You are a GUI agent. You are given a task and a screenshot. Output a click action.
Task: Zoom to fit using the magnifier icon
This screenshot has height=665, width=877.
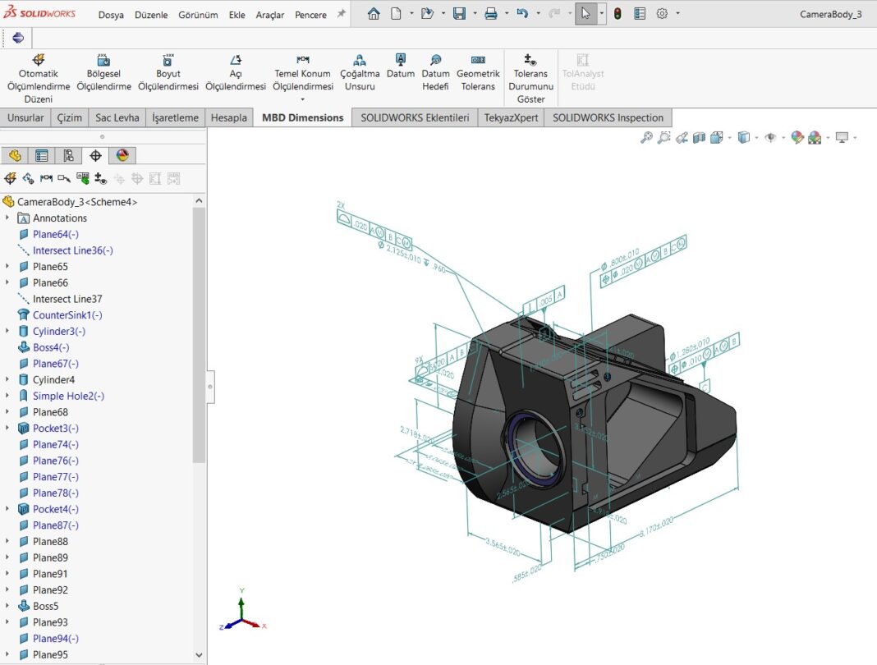click(x=646, y=138)
